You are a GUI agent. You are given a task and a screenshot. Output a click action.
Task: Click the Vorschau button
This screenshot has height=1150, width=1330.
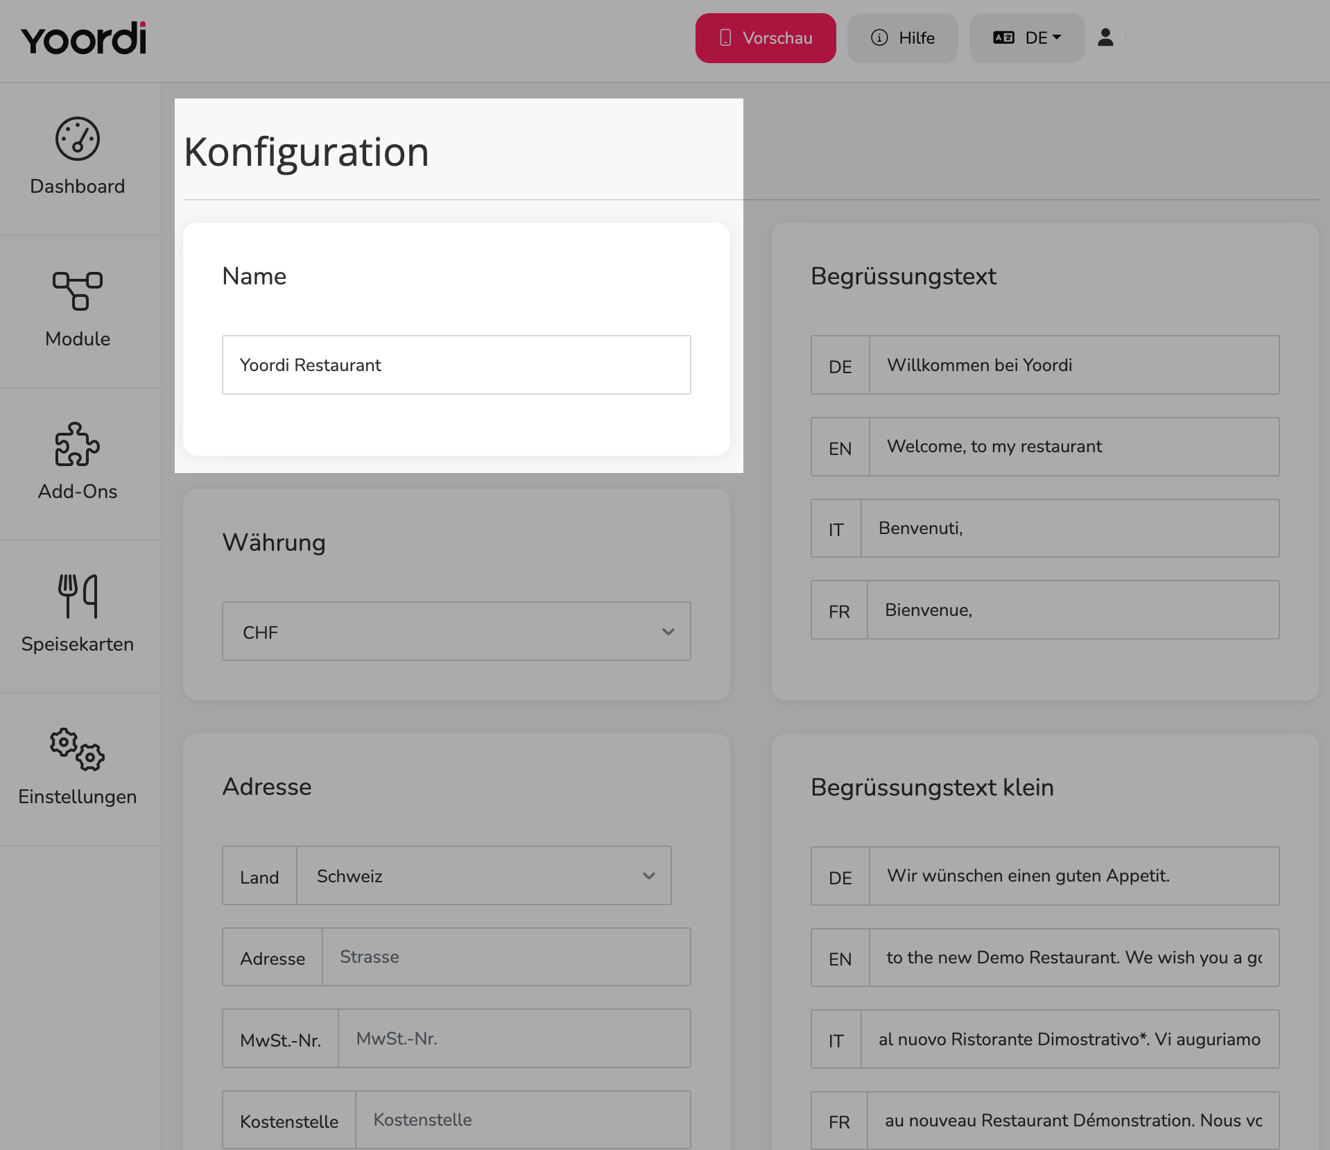[x=766, y=38]
